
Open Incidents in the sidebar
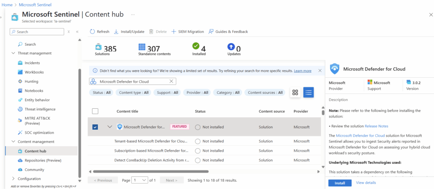32,63
